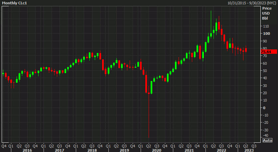Click the first green candle of Q4 2015
The width and height of the screenshot is (278, 152).
pos(3,73)
